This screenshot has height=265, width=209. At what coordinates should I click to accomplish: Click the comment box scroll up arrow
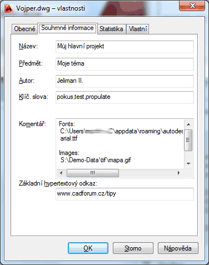coord(188,124)
